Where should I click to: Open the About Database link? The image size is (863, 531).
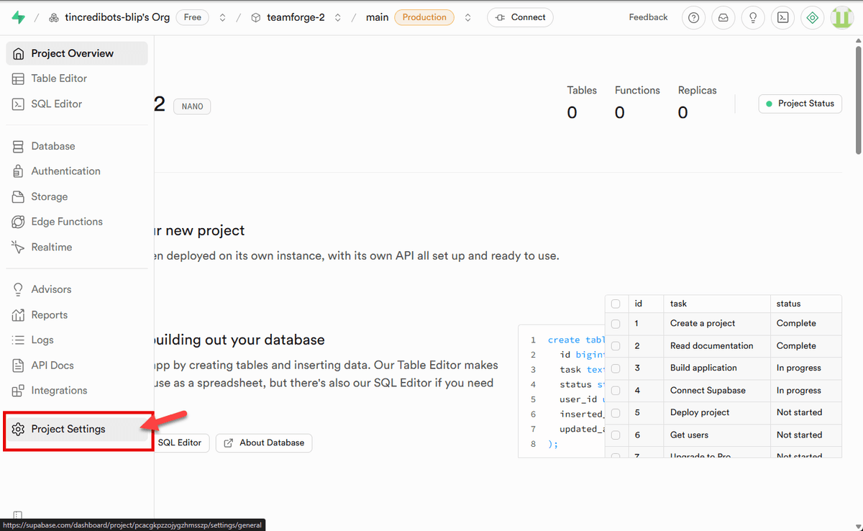[263, 442]
